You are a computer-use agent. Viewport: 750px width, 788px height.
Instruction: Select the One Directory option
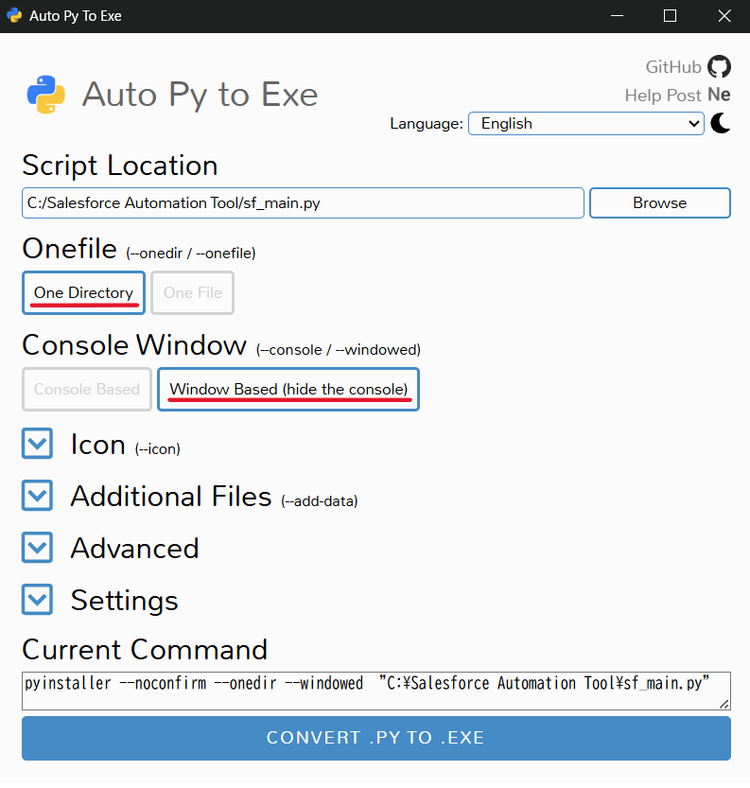pyautogui.click(x=84, y=293)
